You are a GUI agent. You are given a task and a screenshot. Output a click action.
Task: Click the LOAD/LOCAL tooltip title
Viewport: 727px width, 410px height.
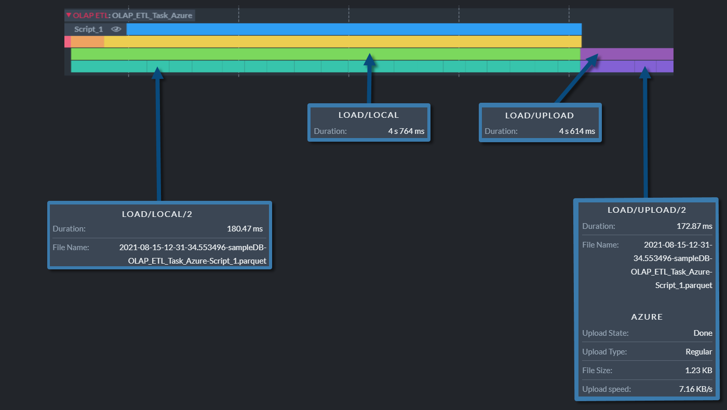[x=369, y=115]
